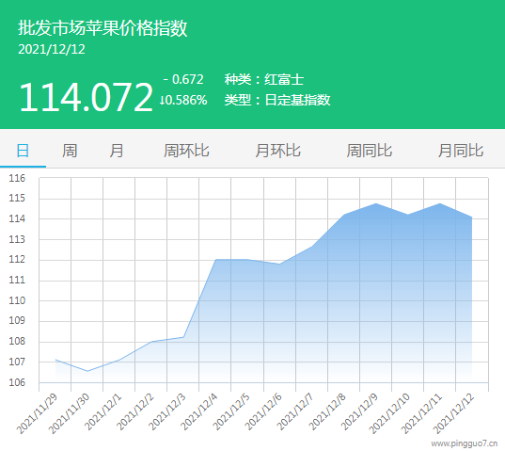
Task: Click the down arrow beside 0.586%
Action: (x=162, y=100)
